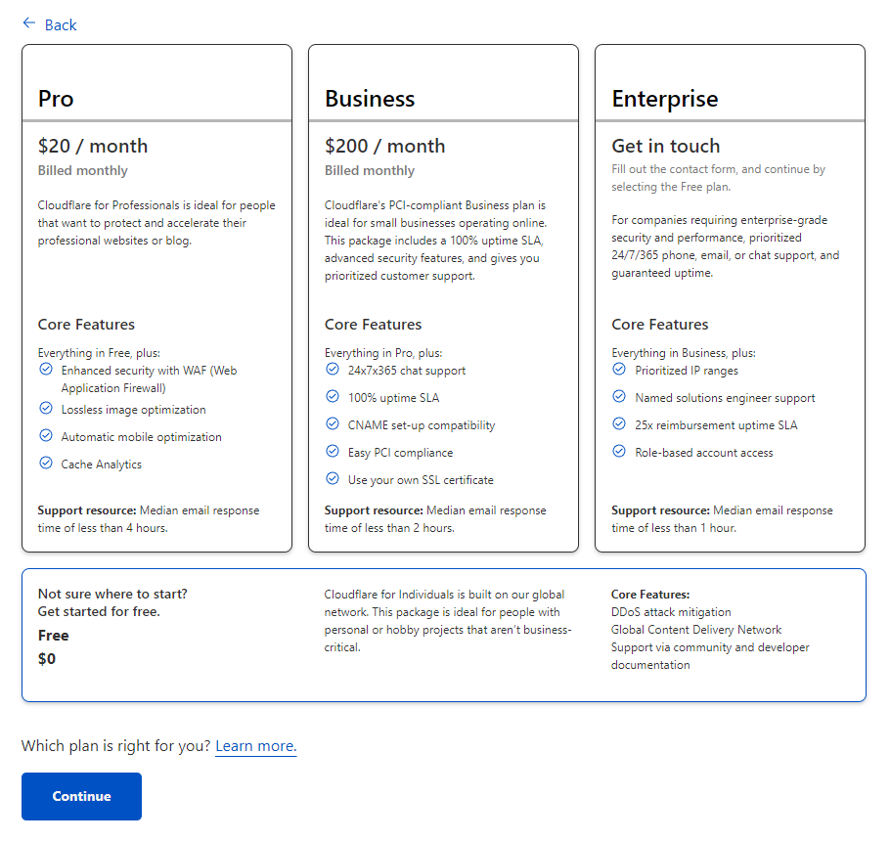
Task: Click Enterprise plan Core Features heading
Action: pos(659,324)
